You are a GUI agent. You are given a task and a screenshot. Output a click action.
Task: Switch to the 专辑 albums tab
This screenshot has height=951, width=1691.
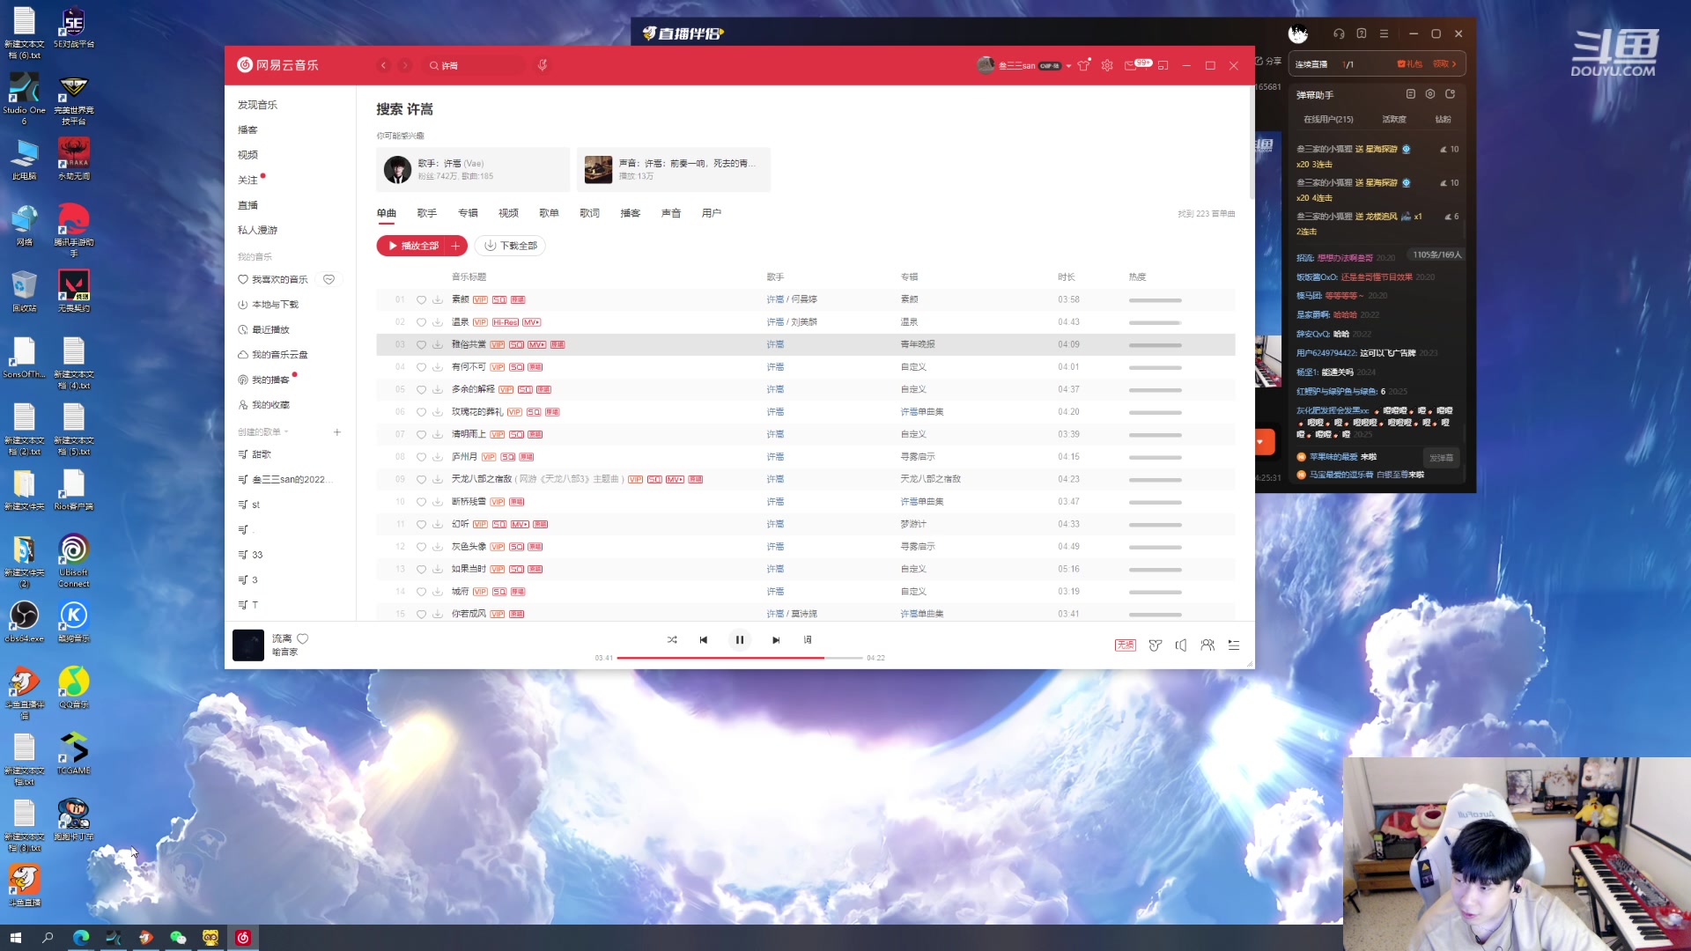(x=468, y=213)
